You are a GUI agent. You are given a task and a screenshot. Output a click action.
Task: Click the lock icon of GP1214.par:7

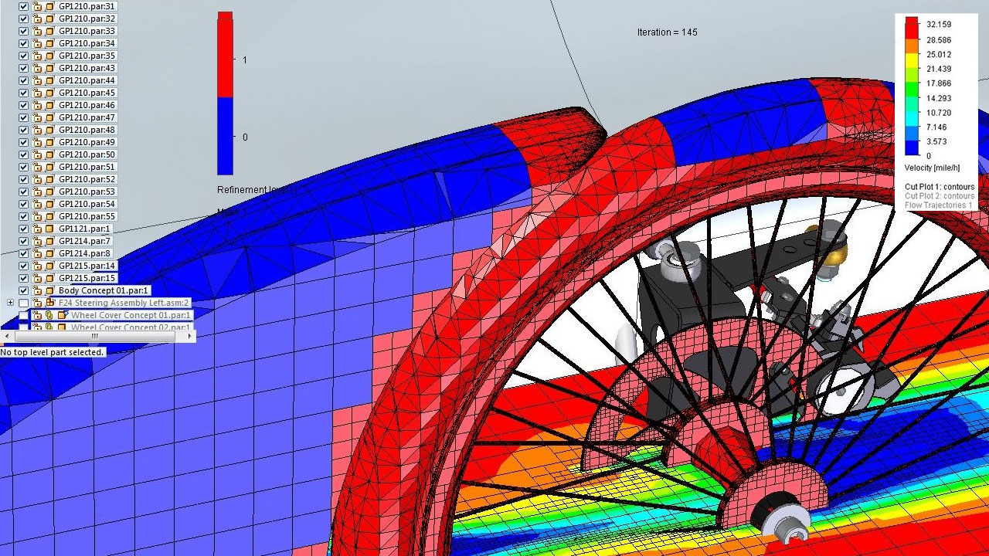pos(36,241)
